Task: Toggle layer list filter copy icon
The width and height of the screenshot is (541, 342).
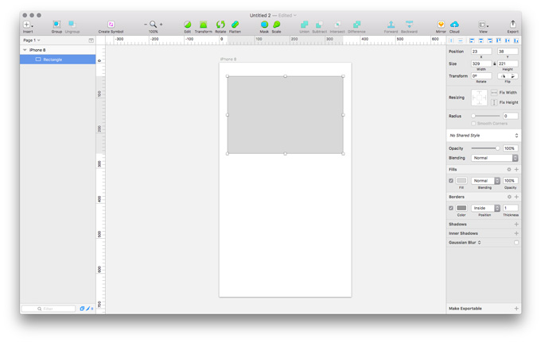Action: (x=82, y=309)
